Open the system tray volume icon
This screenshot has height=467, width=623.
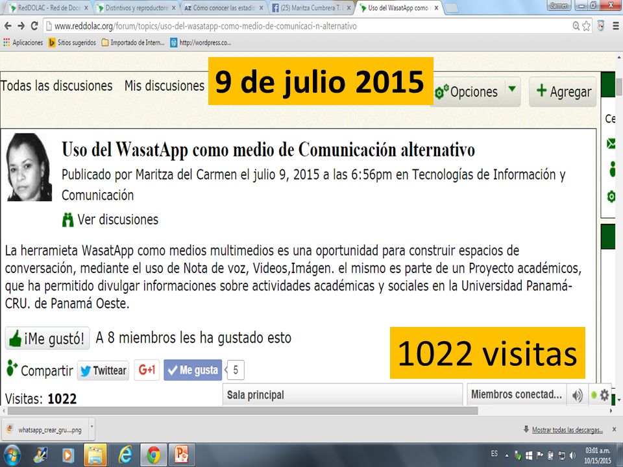[x=572, y=455]
